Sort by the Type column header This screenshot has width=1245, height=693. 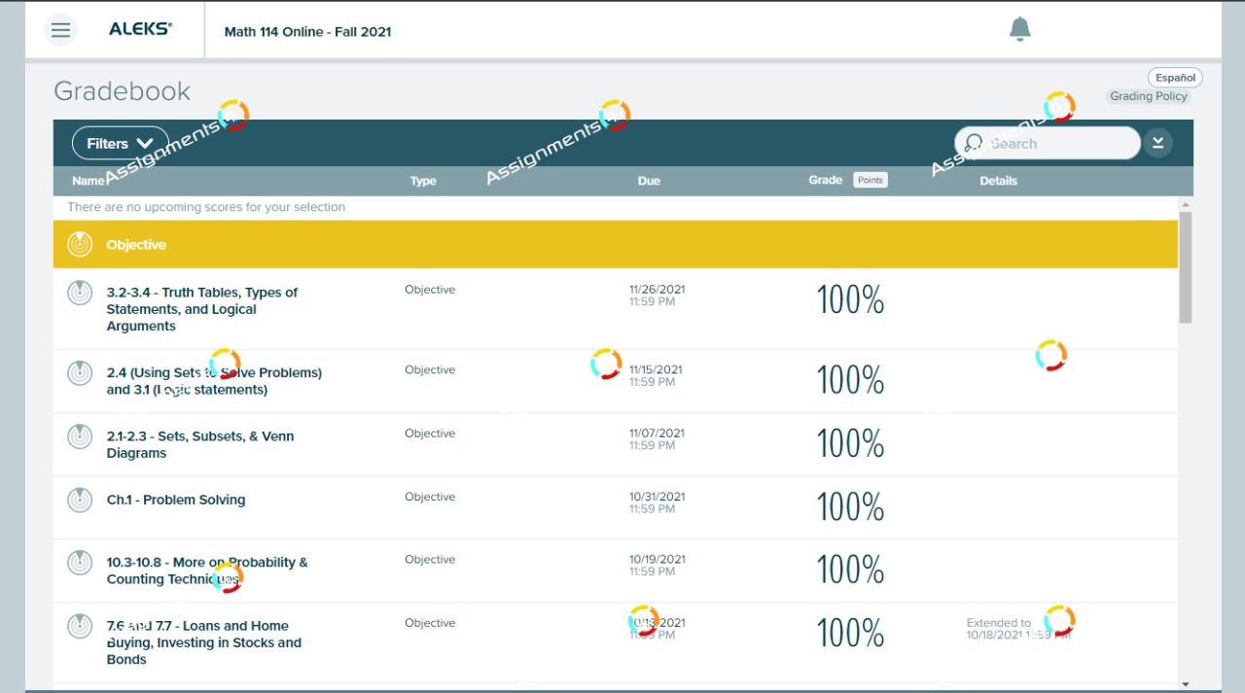click(x=423, y=181)
